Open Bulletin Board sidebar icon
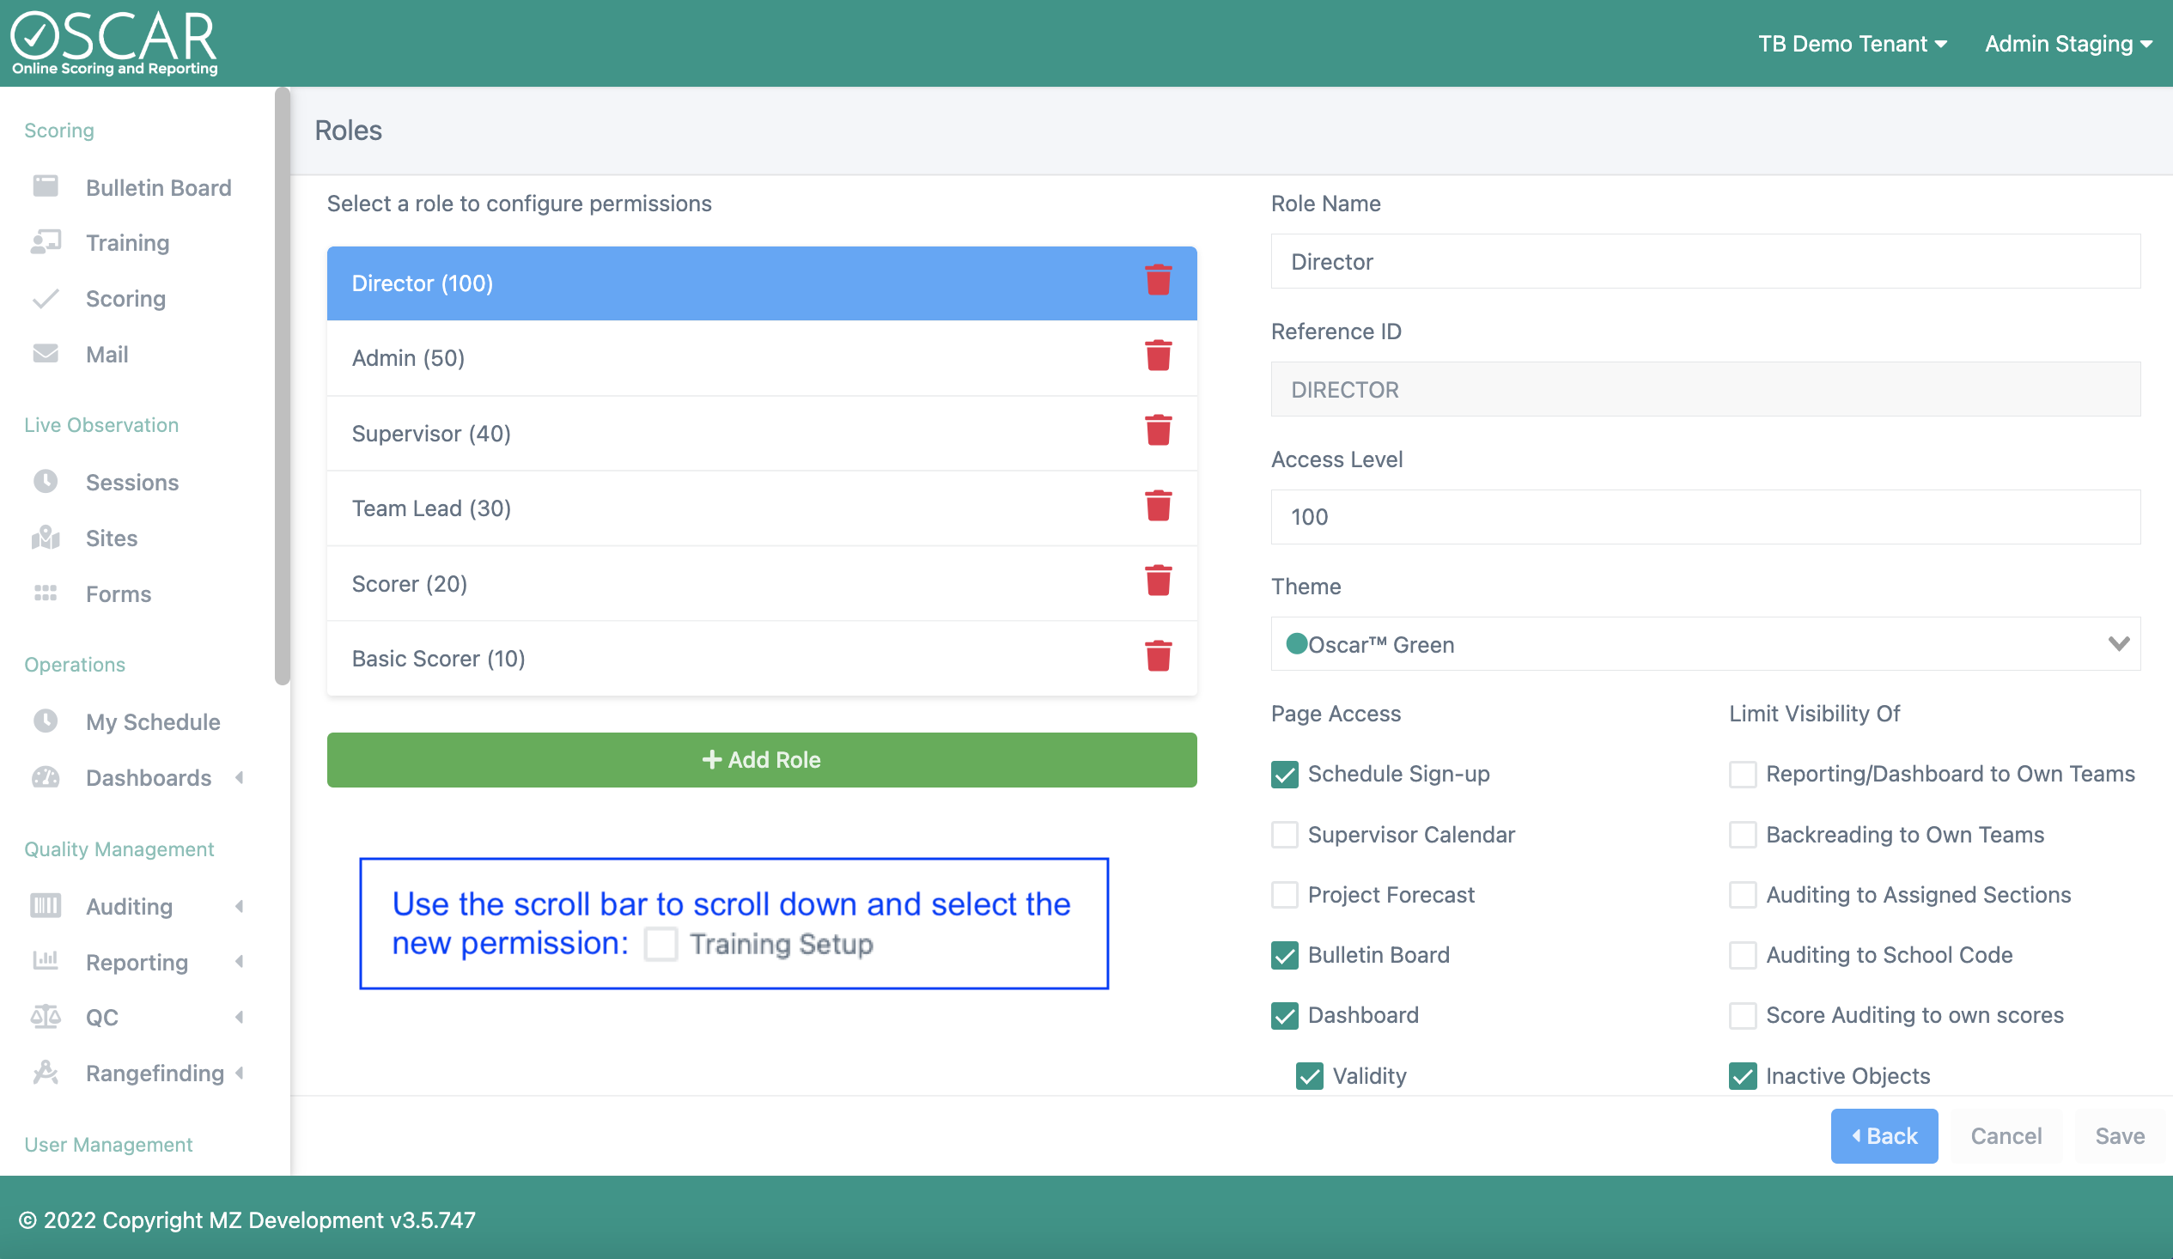 45,186
